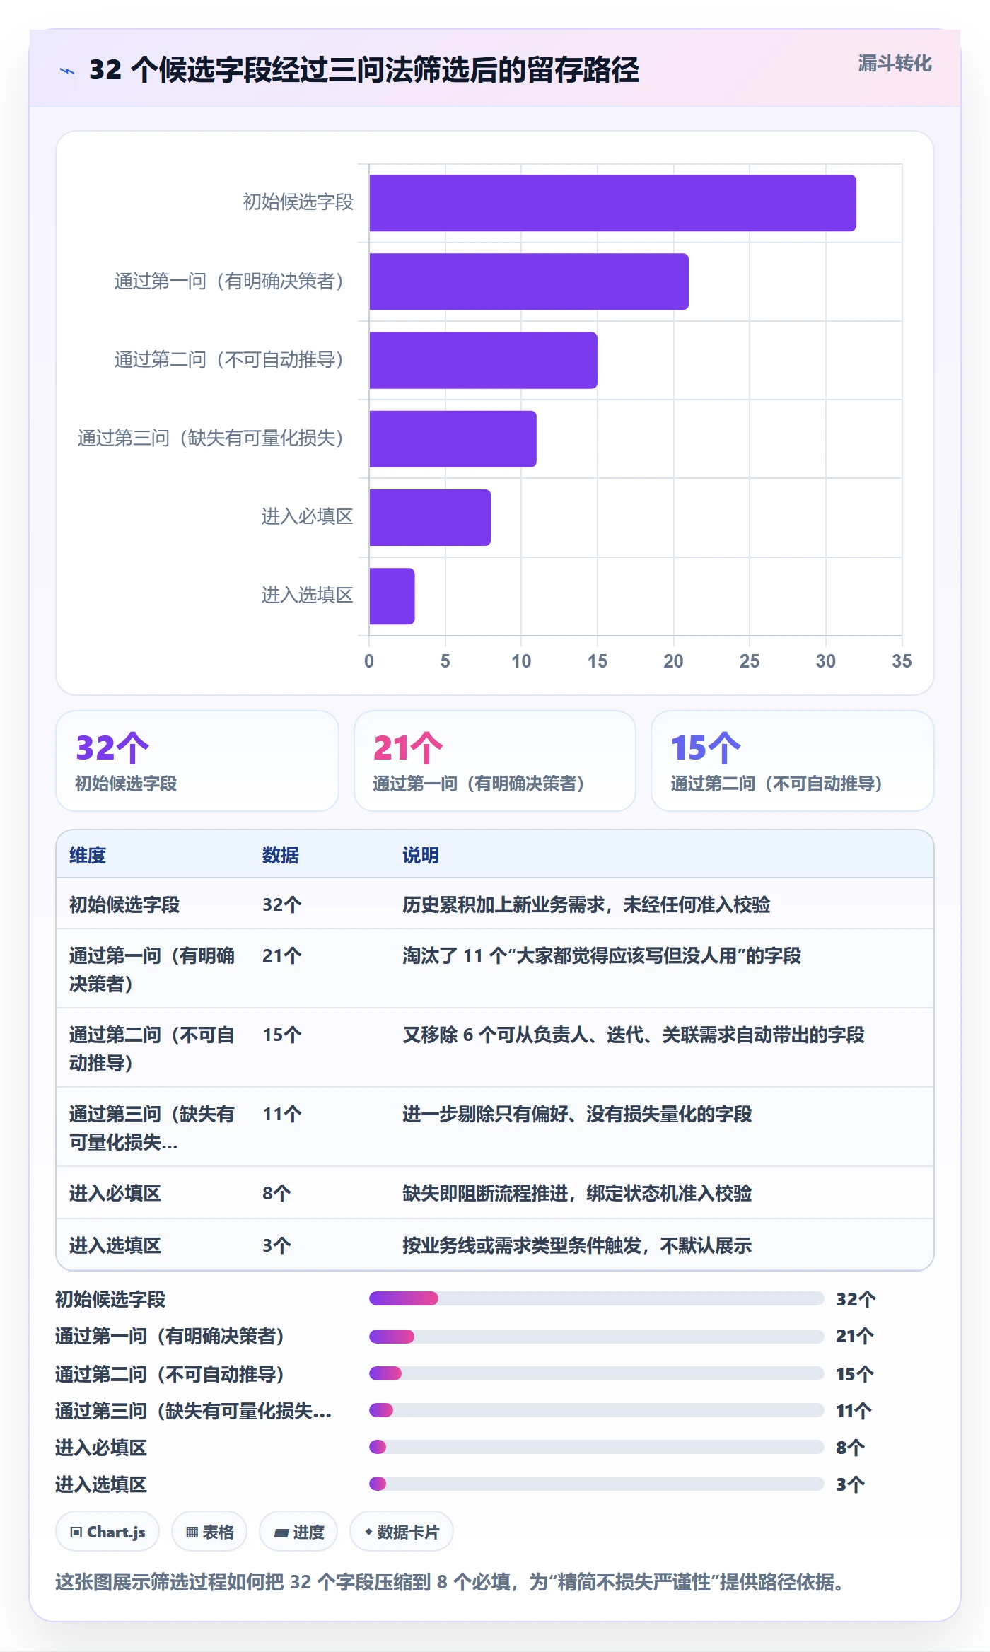990x1652 pixels.
Task: Click the 通过第一问 21个 progress bar
Action: click(597, 1336)
